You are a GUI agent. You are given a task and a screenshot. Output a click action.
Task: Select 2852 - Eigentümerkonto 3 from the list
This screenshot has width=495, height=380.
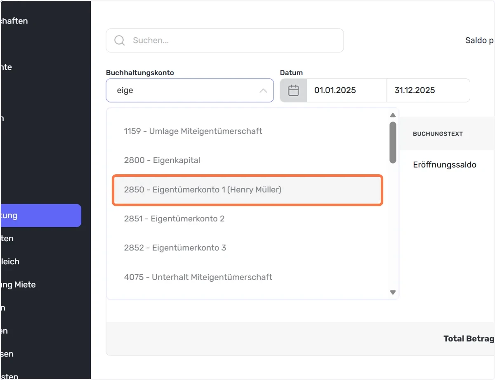tap(247, 248)
